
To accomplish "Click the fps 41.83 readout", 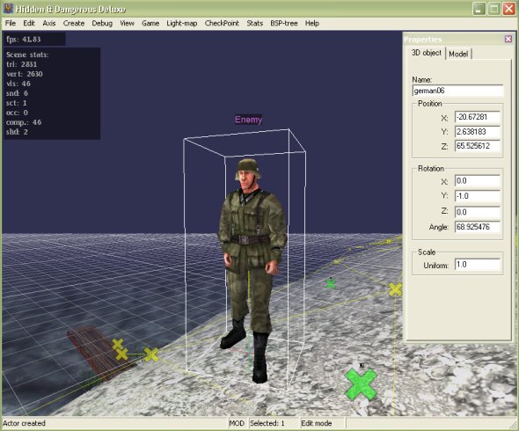I will [24, 40].
